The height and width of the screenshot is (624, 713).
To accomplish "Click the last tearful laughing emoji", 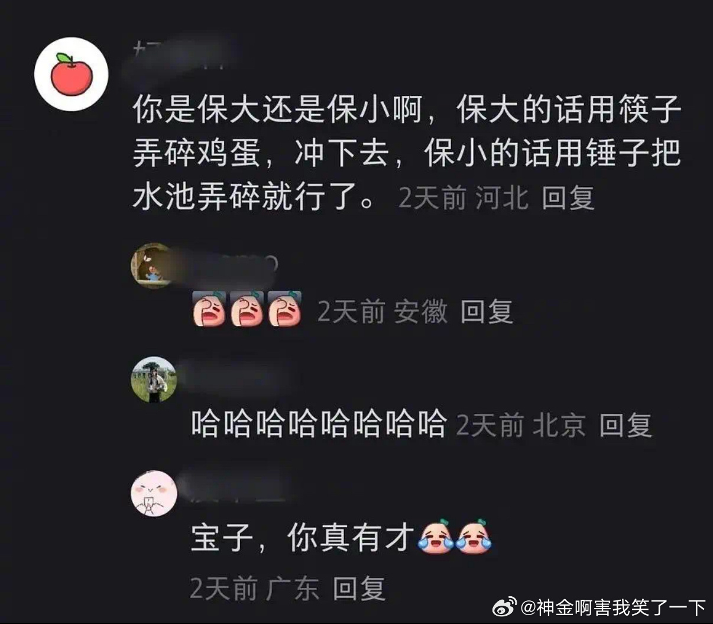I will 474,536.
